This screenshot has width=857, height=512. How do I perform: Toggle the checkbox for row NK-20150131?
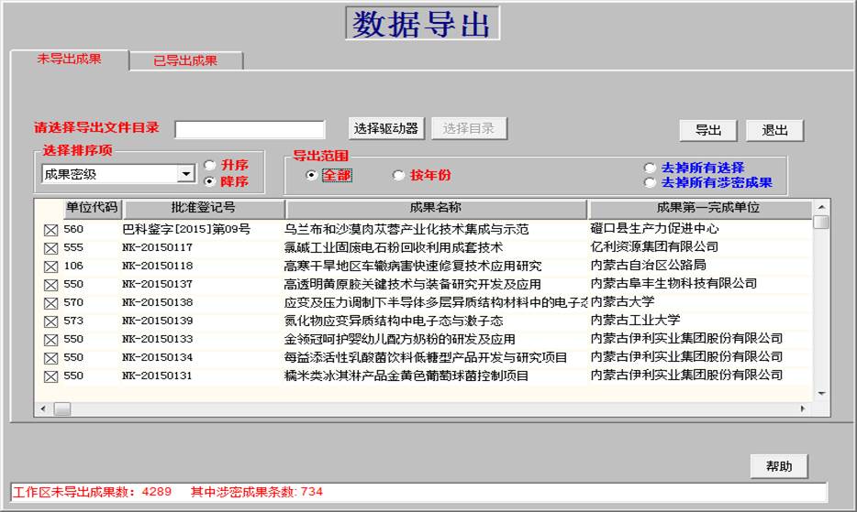point(50,376)
